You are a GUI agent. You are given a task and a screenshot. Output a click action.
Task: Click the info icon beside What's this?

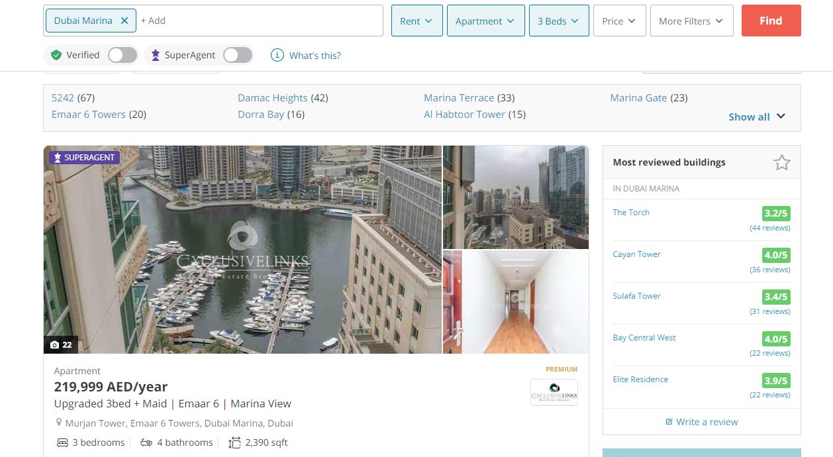(277, 55)
